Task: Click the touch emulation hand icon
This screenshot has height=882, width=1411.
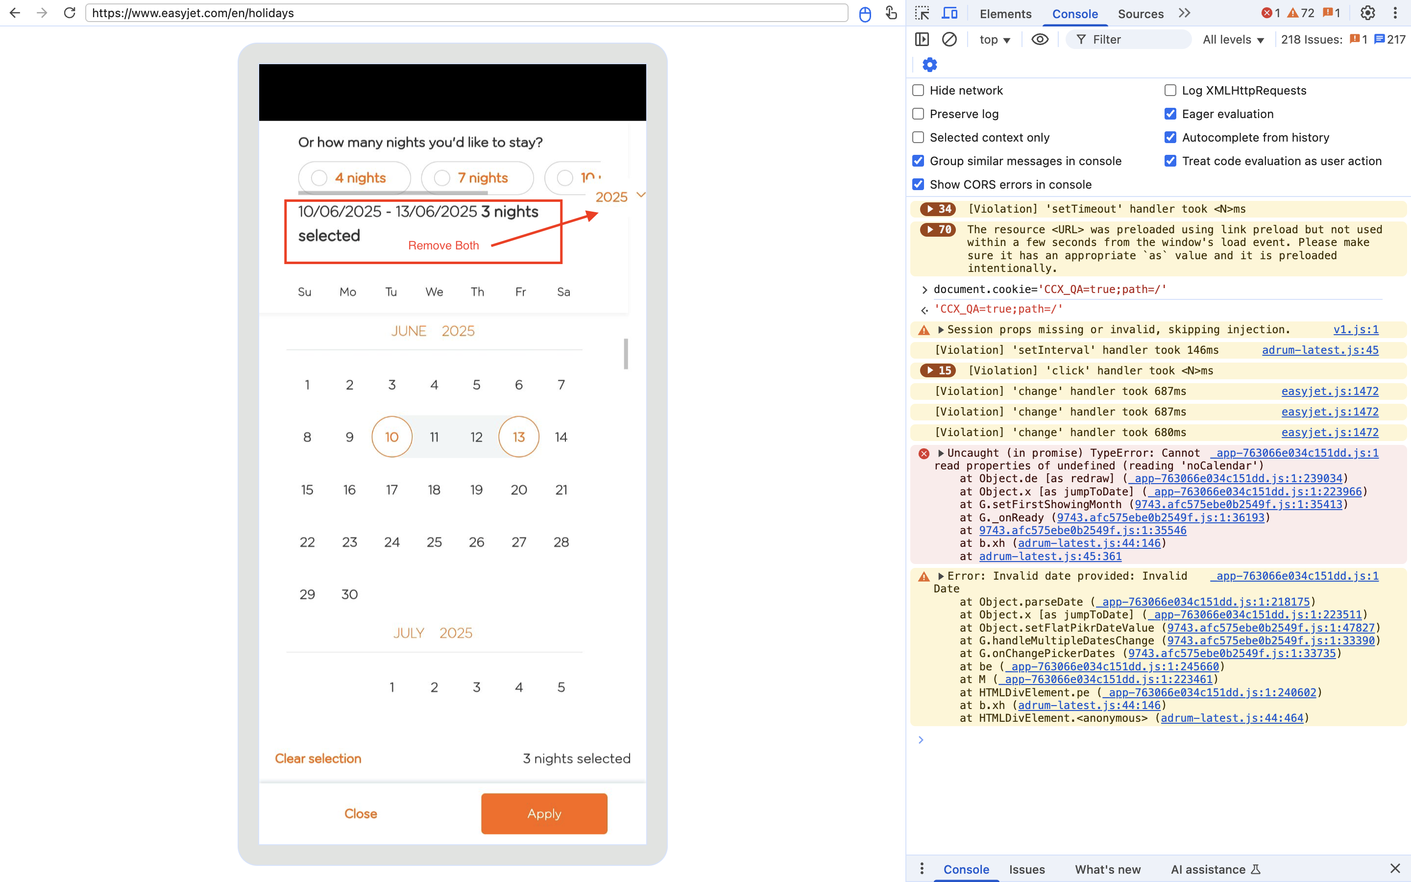Action: pyautogui.click(x=891, y=13)
